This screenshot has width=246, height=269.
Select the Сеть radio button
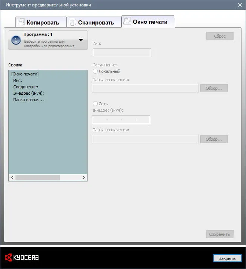click(95, 104)
